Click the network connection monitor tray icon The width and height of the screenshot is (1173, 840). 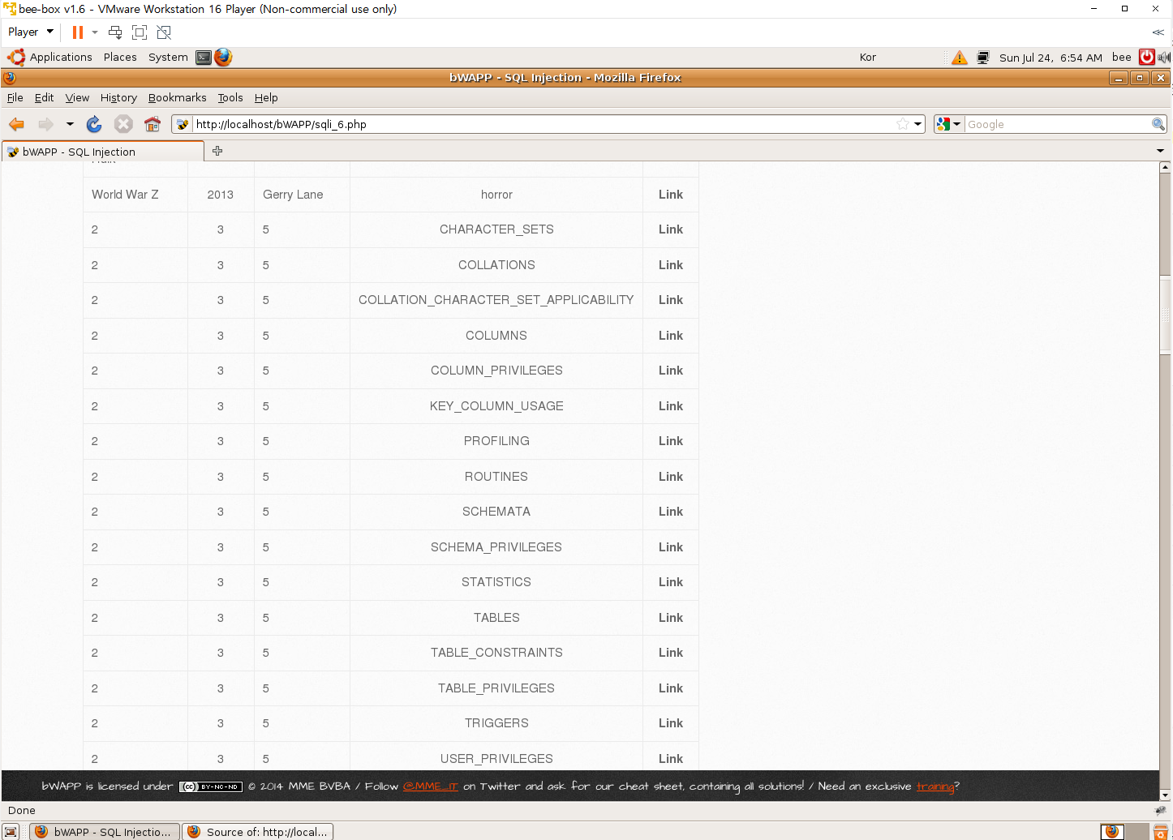[x=983, y=58]
